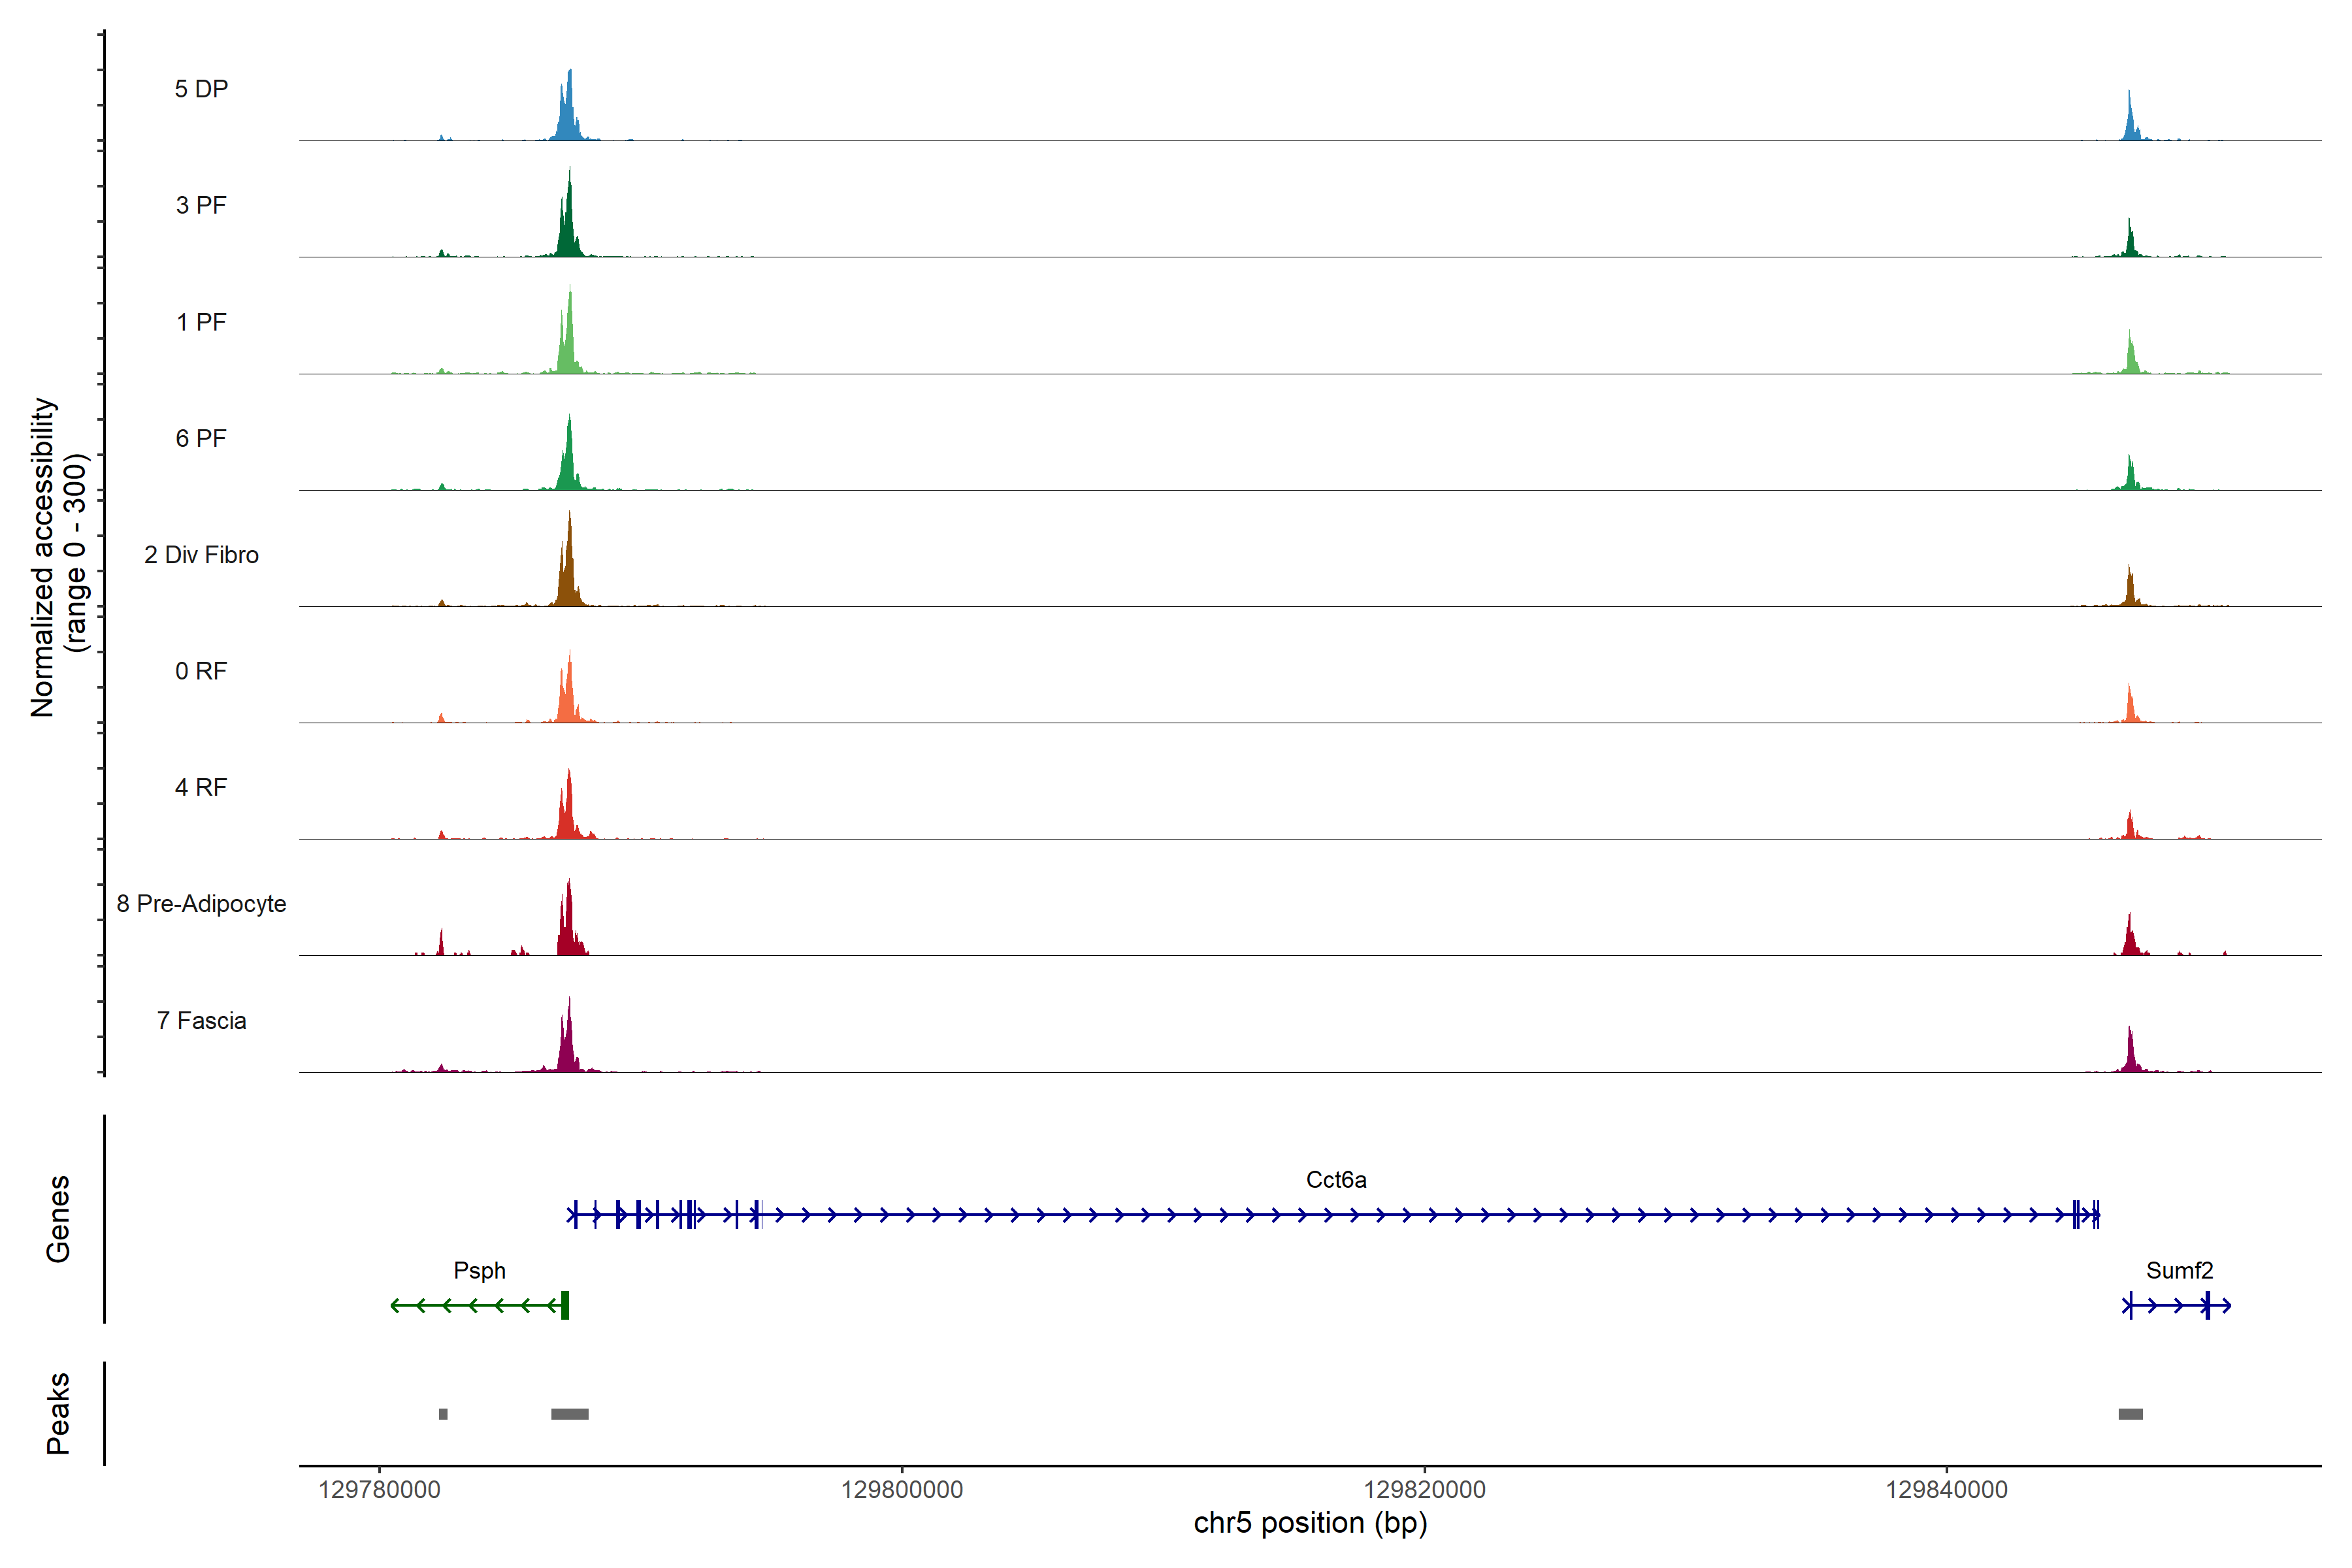
Task: Click the Cct6a gene label
Action: click(x=1336, y=1180)
